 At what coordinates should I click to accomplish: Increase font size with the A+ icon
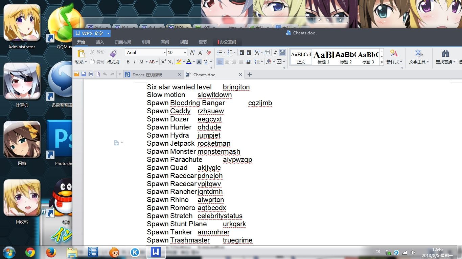tap(192, 53)
